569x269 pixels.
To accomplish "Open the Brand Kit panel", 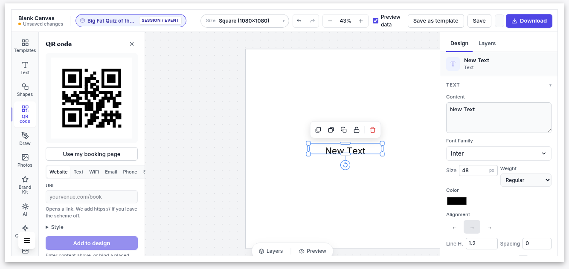I will (25, 185).
